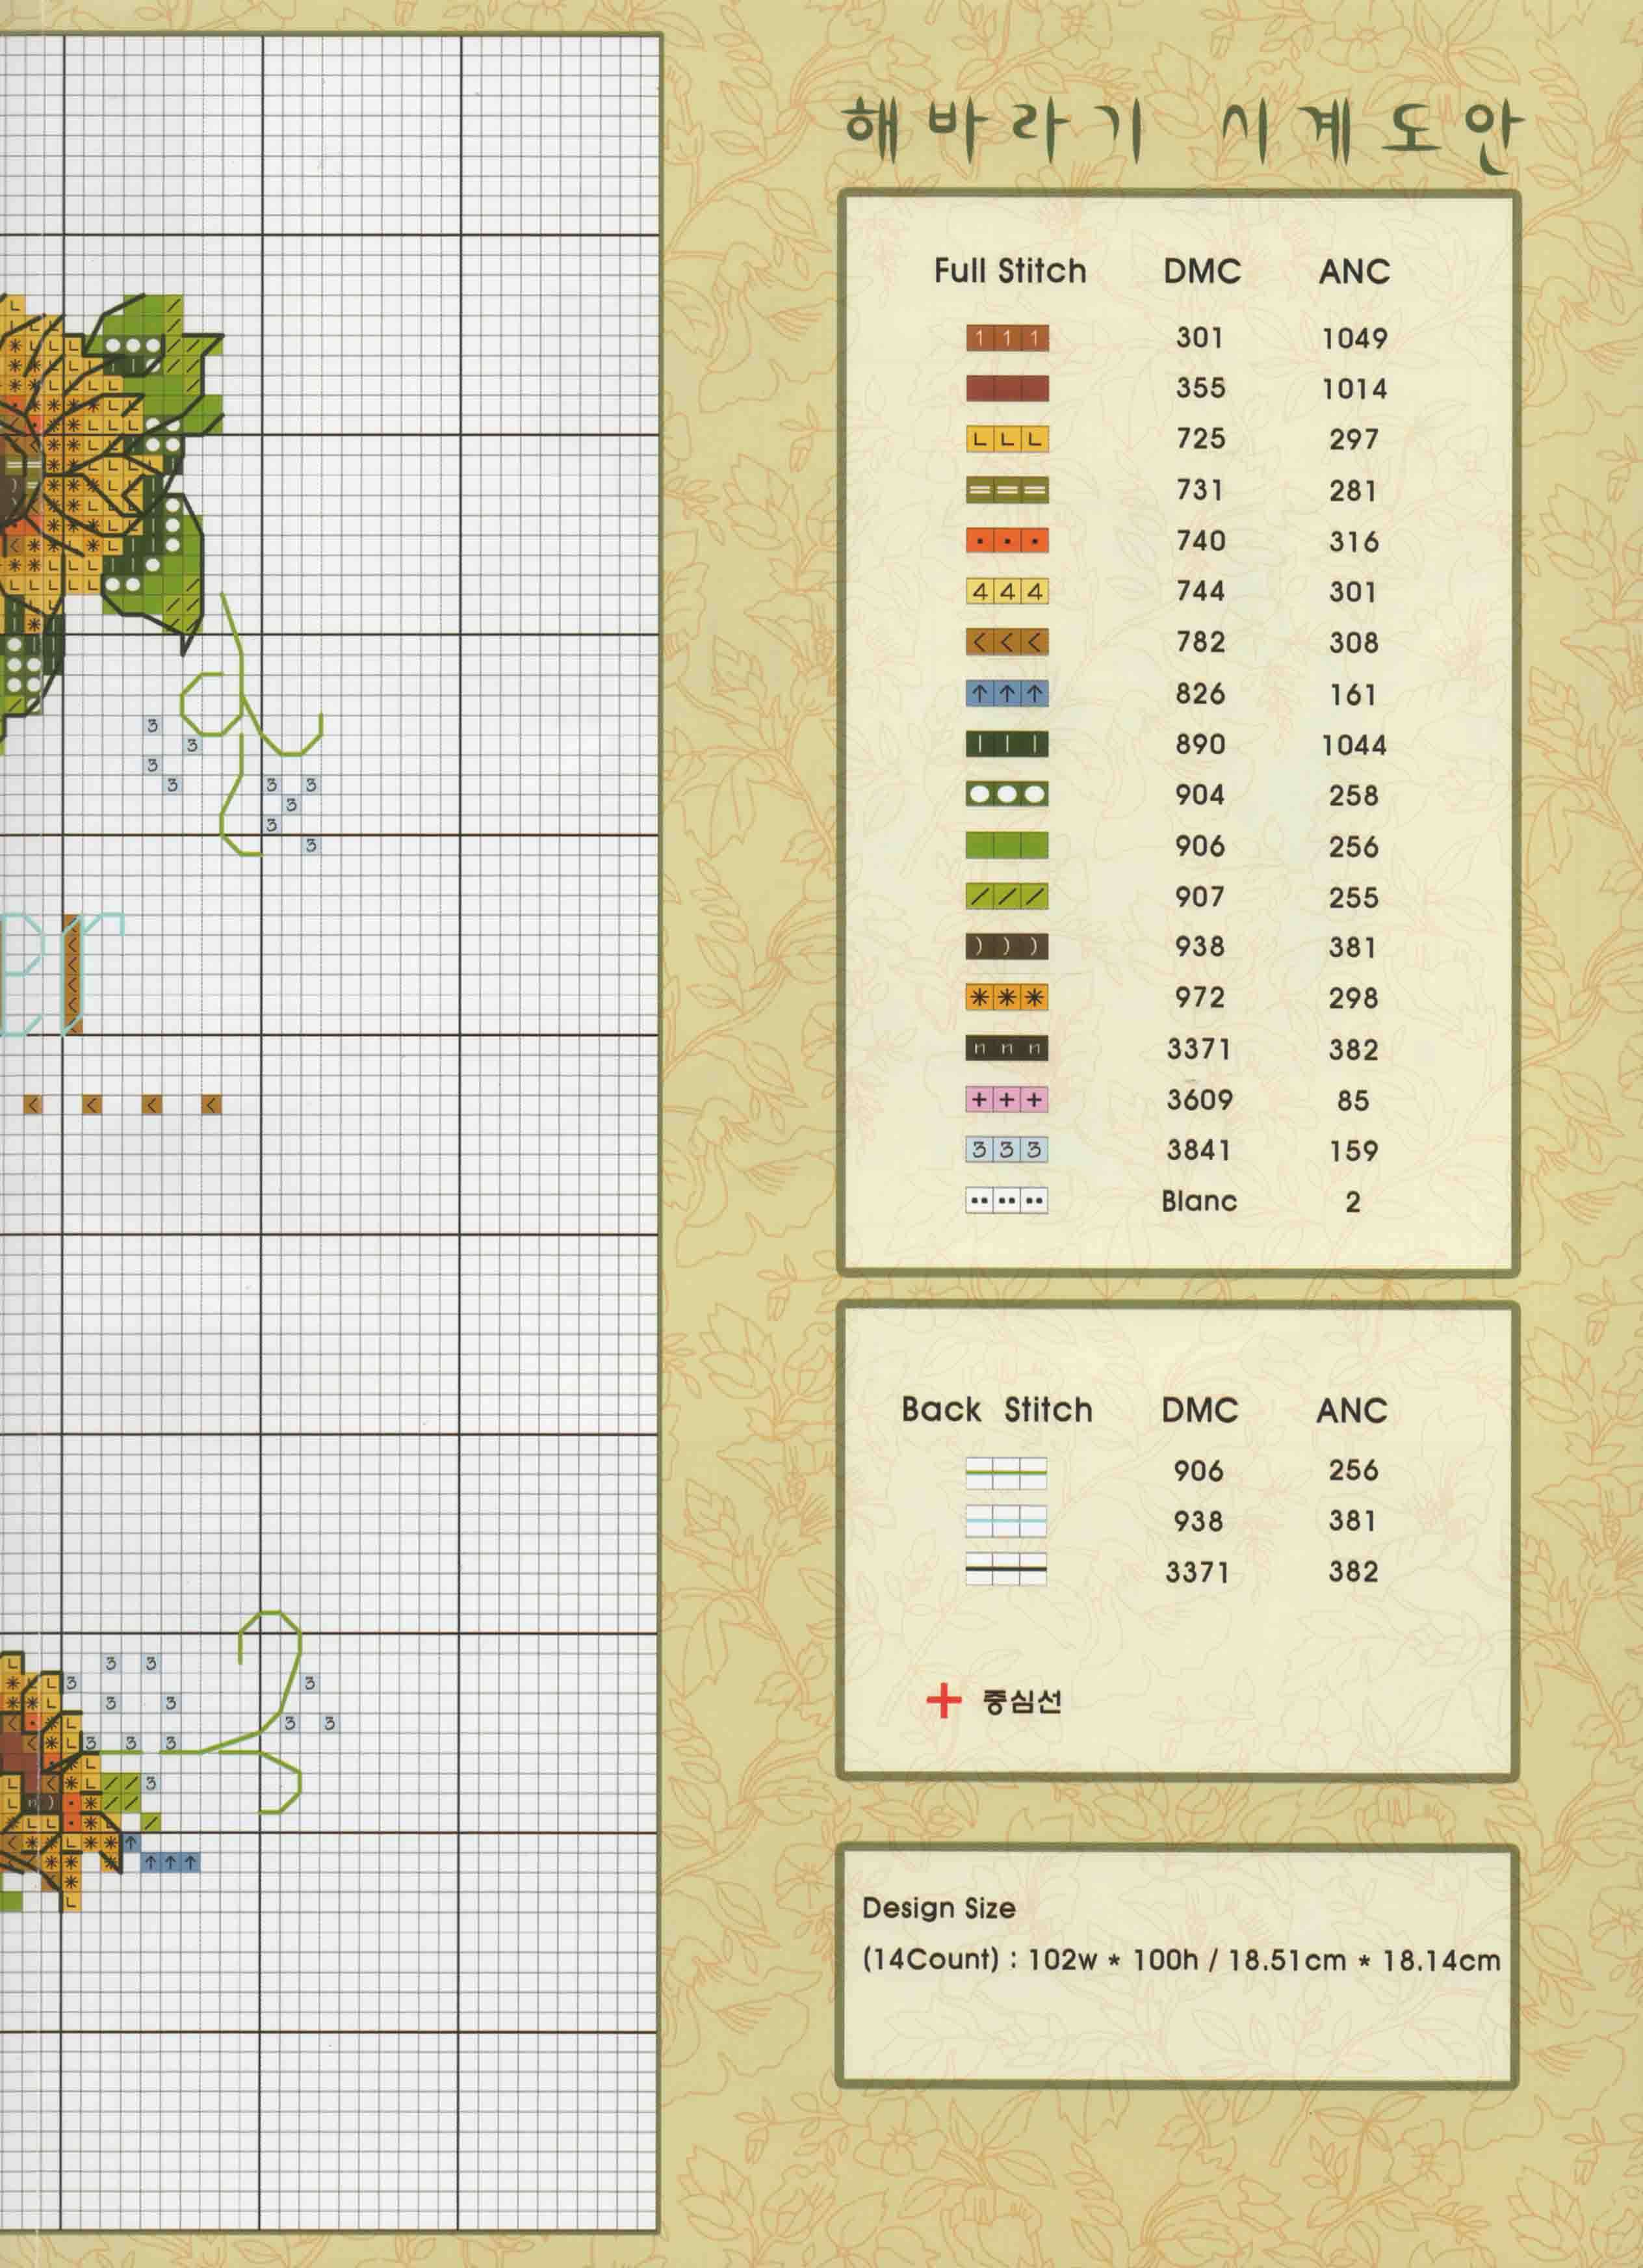This screenshot has width=1643, height=2268.
Task: Click ANC value 316
Action: pyautogui.click(x=1353, y=542)
